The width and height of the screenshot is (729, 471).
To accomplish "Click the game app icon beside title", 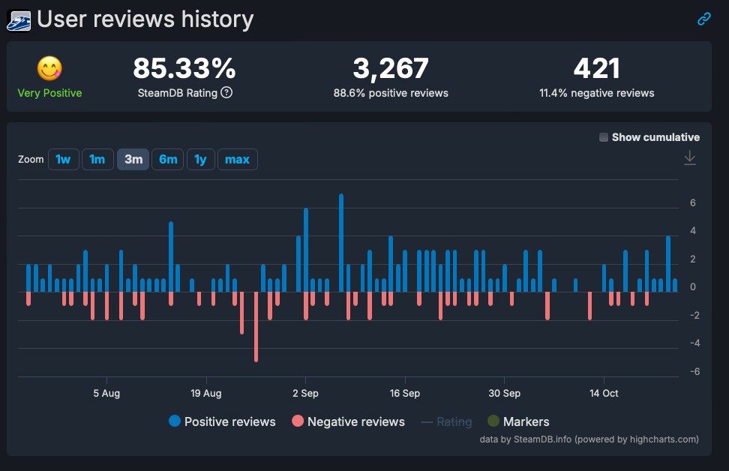I will (x=19, y=19).
